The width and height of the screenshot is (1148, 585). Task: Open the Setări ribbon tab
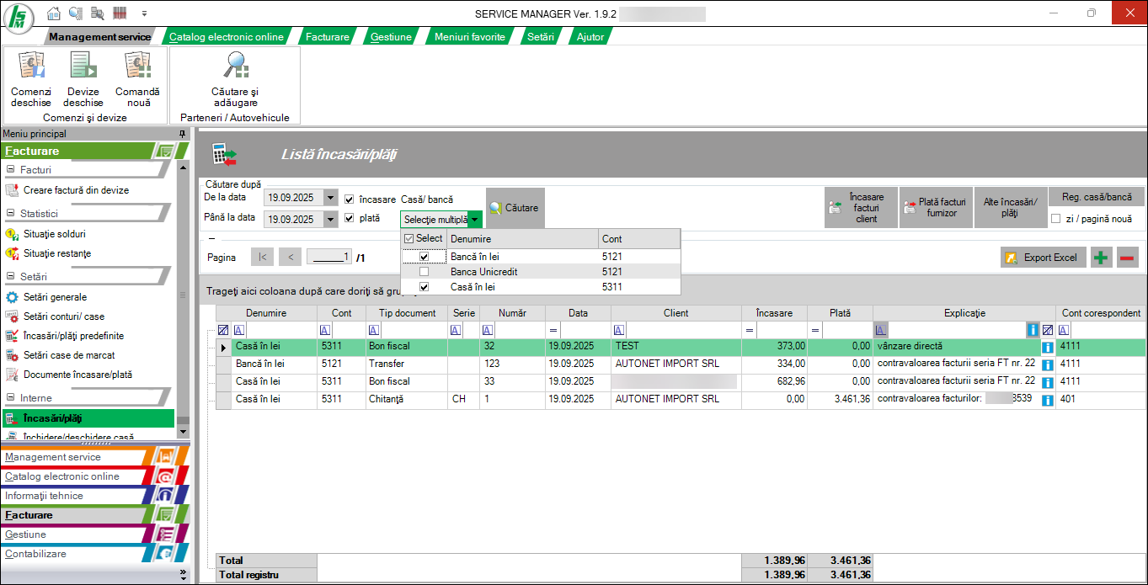pyautogui.click(x=540, y=37)
